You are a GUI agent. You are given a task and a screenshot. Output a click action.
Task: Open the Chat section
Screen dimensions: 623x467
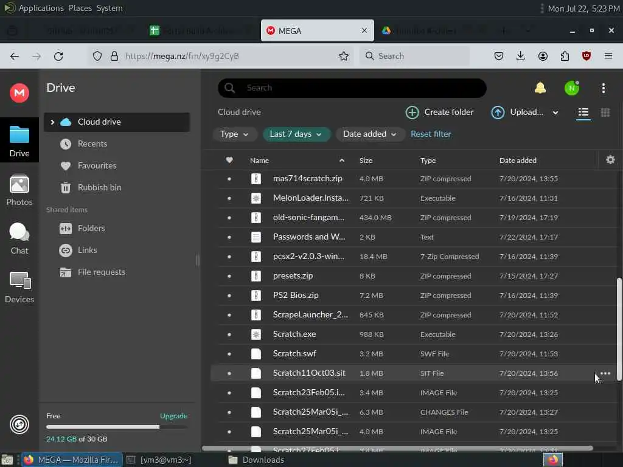point(19,238)
